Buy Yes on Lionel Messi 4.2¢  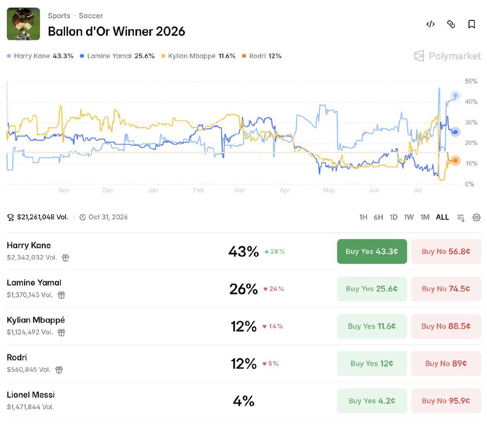372,401
